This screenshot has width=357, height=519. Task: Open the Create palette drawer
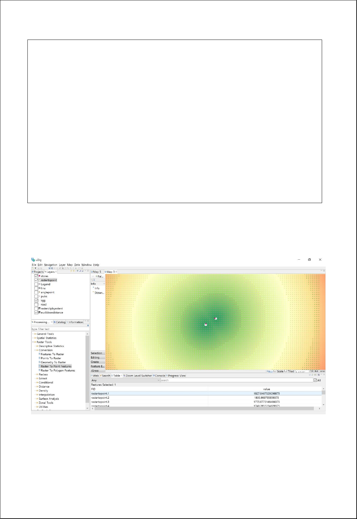click(x=98, y=362)
